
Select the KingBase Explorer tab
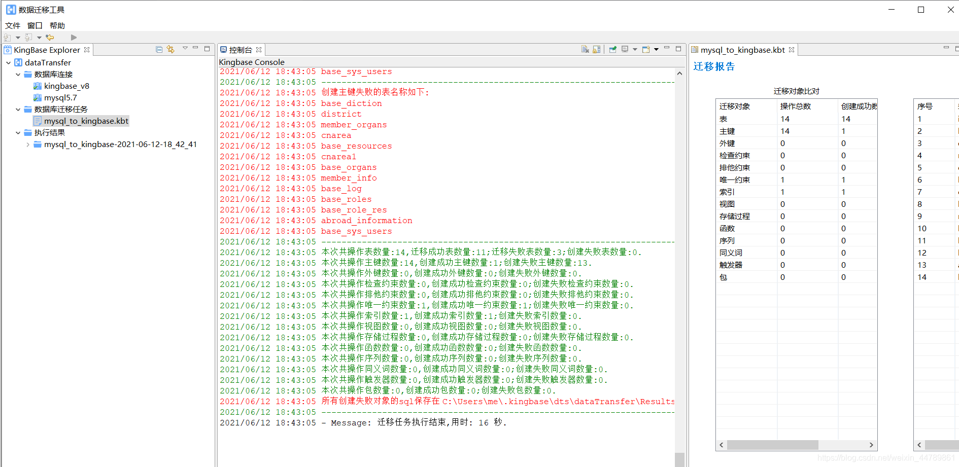(47, 50)
